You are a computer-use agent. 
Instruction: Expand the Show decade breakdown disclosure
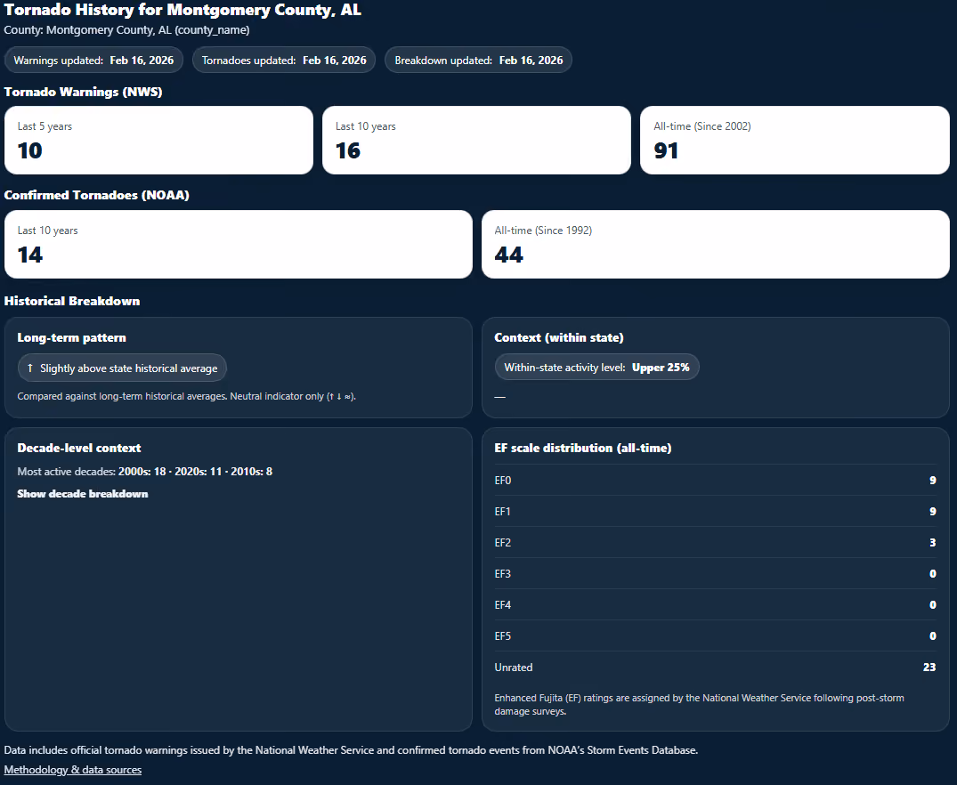point(83,494)
